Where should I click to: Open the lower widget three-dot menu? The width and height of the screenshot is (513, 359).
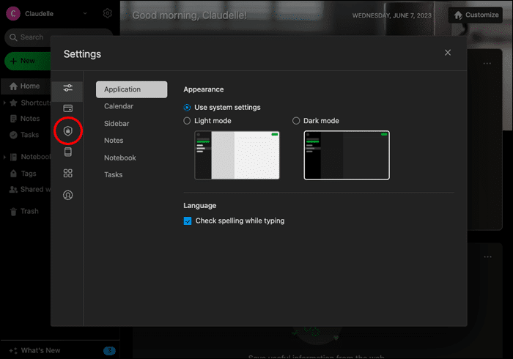[487, 256]
